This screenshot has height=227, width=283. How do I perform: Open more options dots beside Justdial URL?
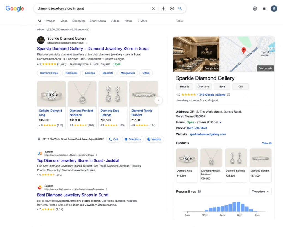96,155
